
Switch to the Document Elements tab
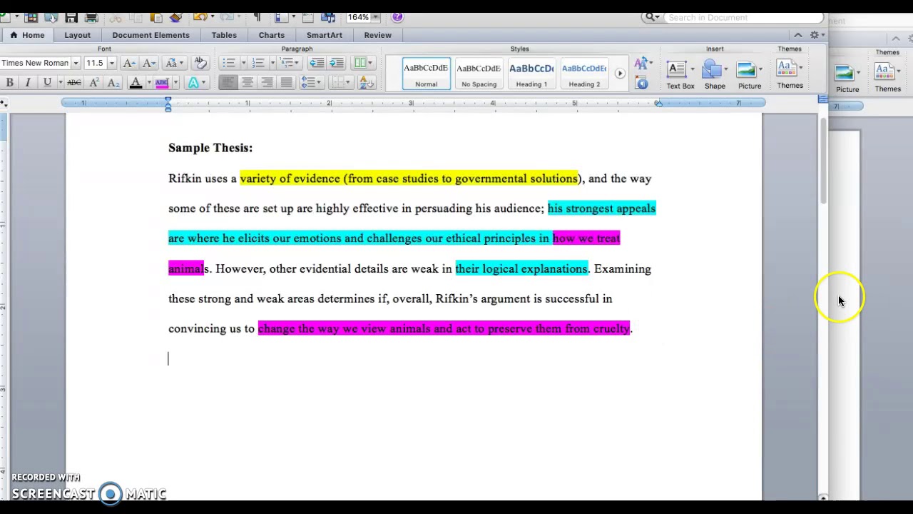[x=151, y=35]
